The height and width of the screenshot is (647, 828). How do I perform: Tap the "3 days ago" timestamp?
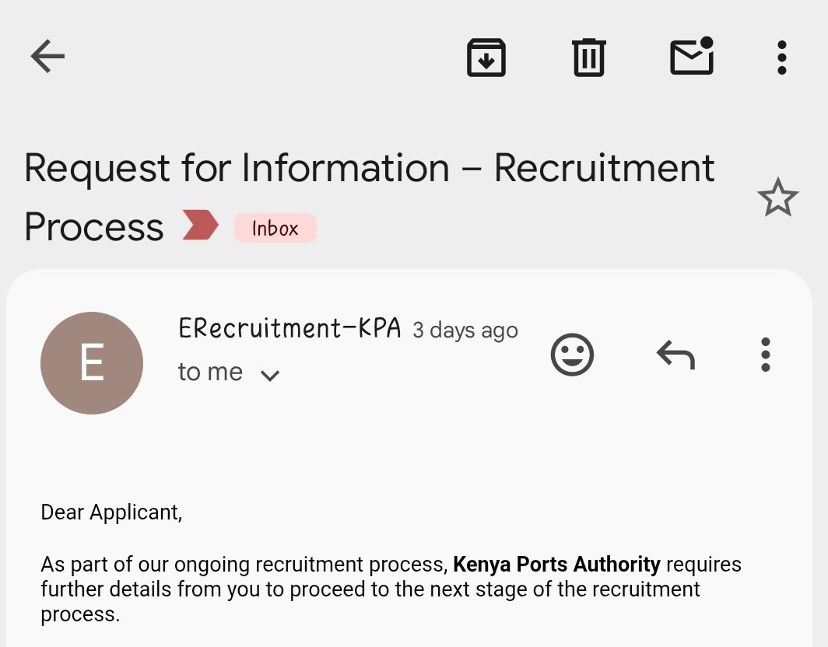465,330
